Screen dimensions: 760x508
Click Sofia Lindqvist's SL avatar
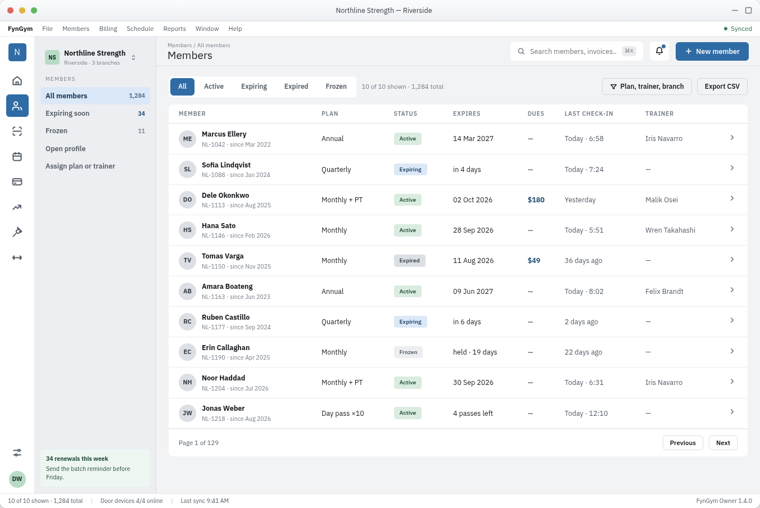point(187,169)
